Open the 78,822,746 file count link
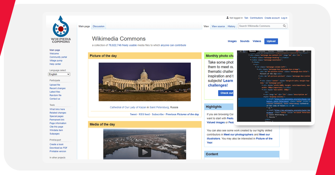The image size is (335, 175). [x=115, y=45]
